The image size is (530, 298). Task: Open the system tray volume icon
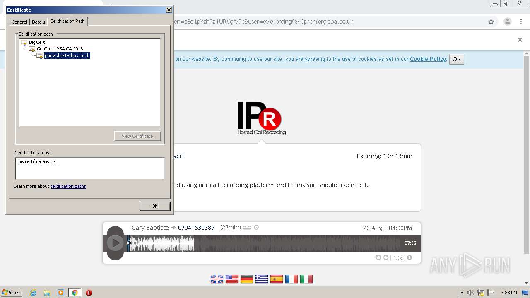point(471,293)
